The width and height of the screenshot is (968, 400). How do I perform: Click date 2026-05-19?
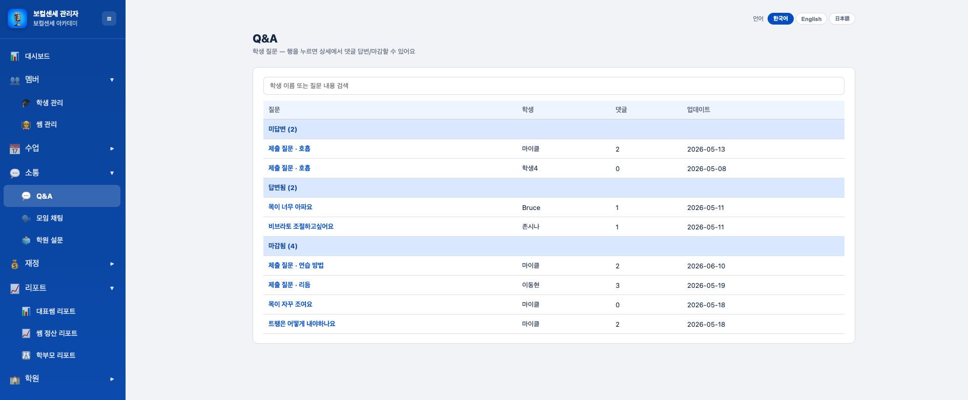point(706,285)
